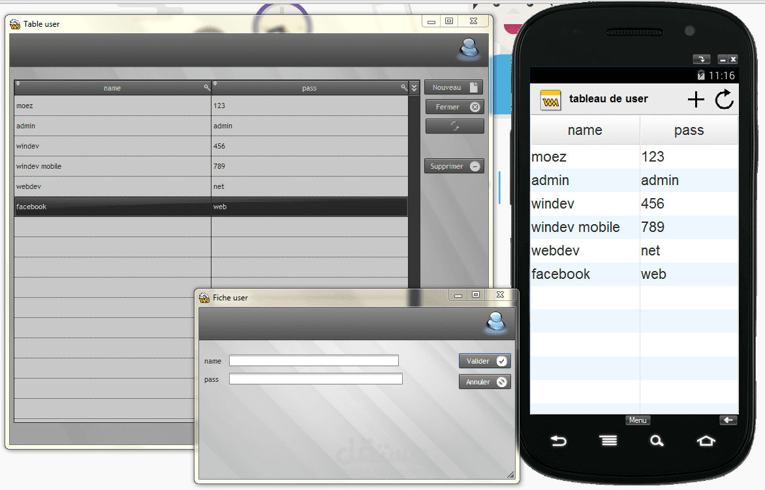This screenshot has height=490, width=765.
Task: Click user avatar icon in Table user
Action: pyautogui.click(x=469, y=49)
